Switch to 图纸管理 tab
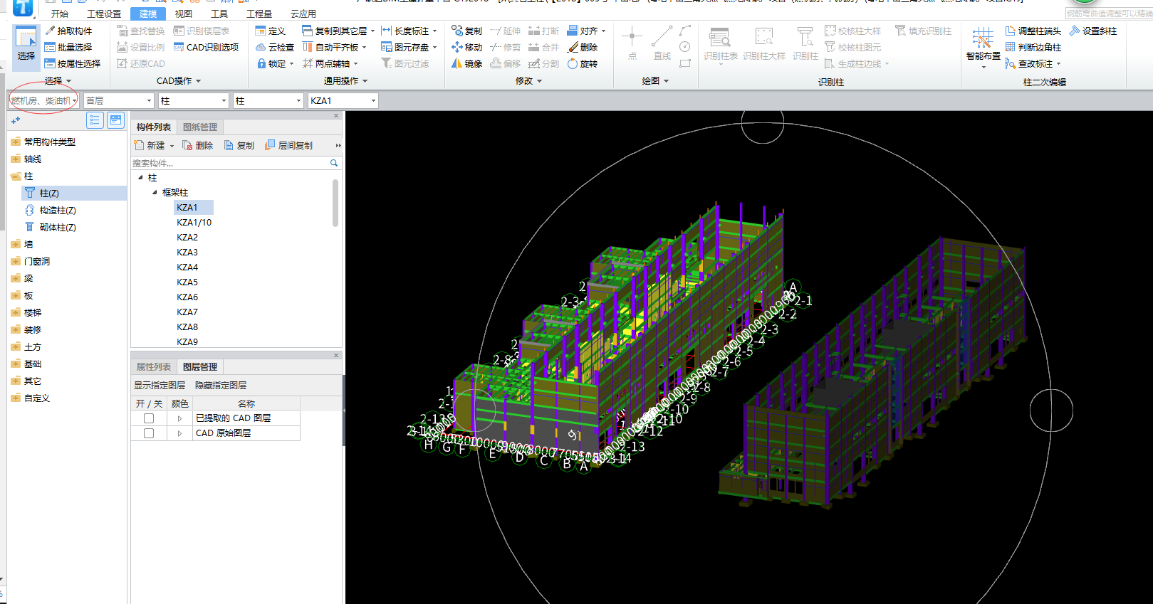 (200, 127)
